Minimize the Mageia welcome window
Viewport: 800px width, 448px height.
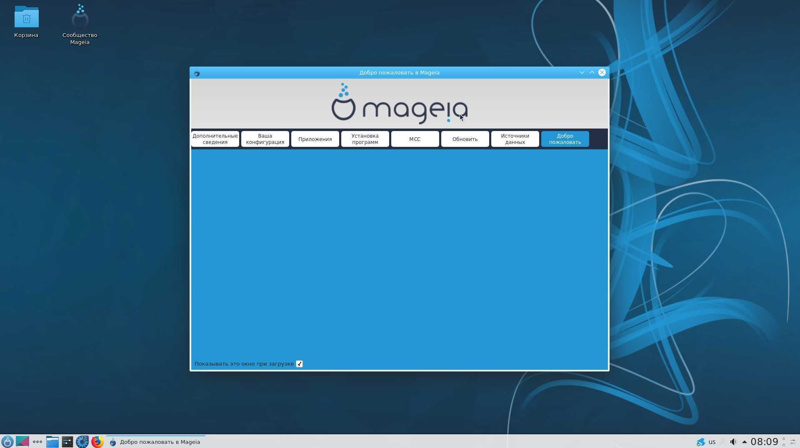click(582, 72)
